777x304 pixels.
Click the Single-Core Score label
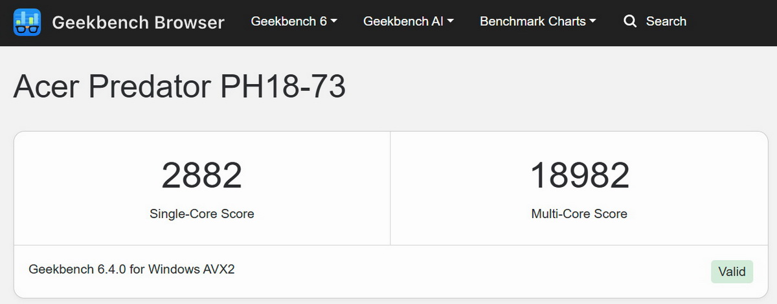tap(201, 213)
